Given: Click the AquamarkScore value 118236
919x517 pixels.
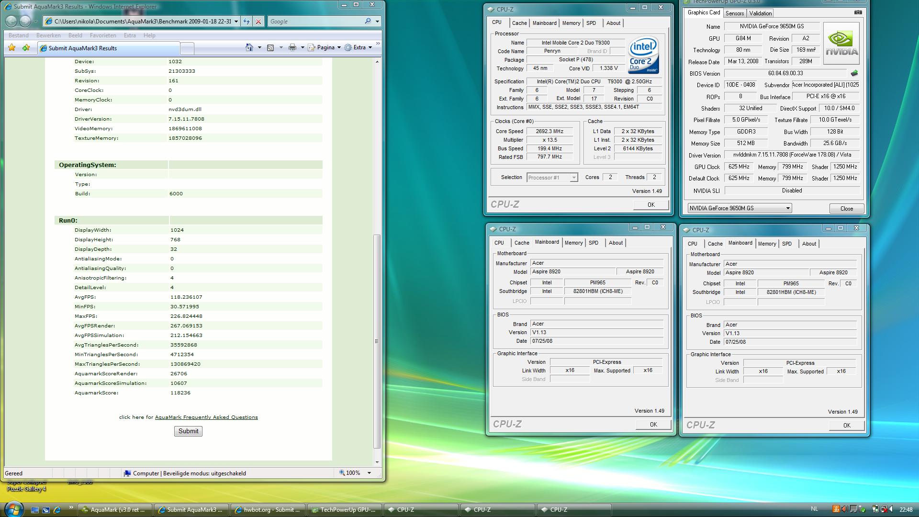Looking at the screenshot, I should pos(180,393).
